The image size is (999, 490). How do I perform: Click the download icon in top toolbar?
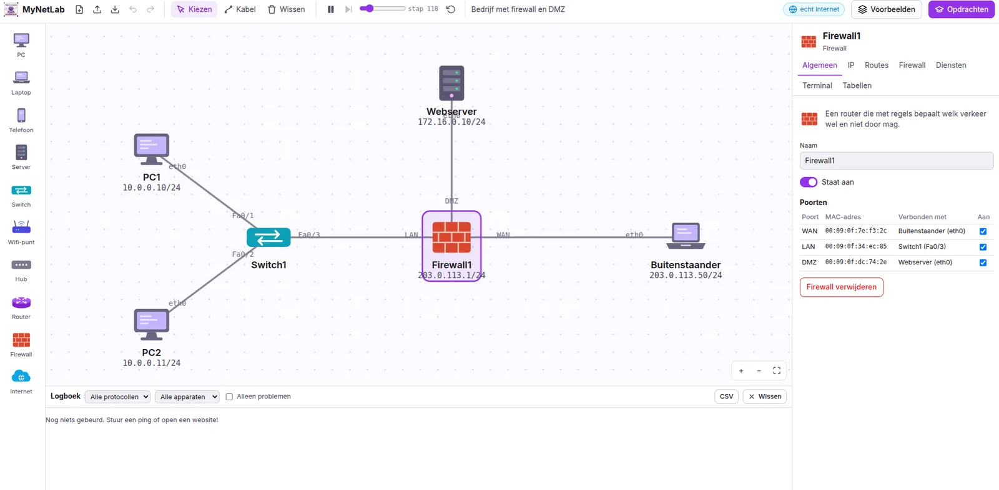tap(115, 9)
